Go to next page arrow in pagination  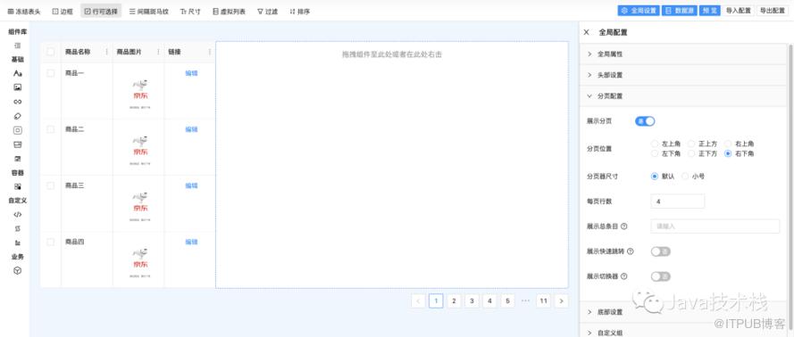(561, 301)
